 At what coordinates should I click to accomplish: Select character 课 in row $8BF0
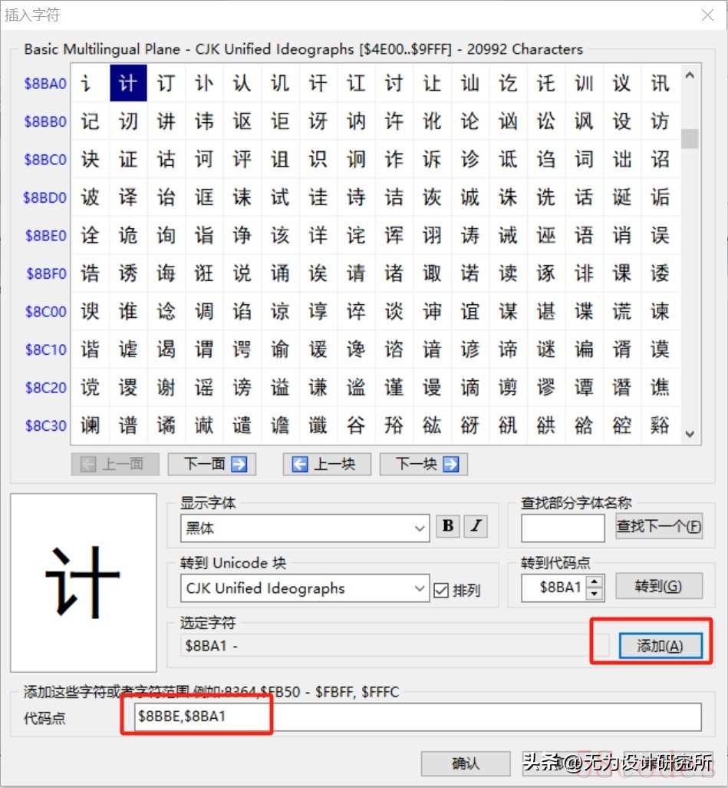[x=621, y=273]
